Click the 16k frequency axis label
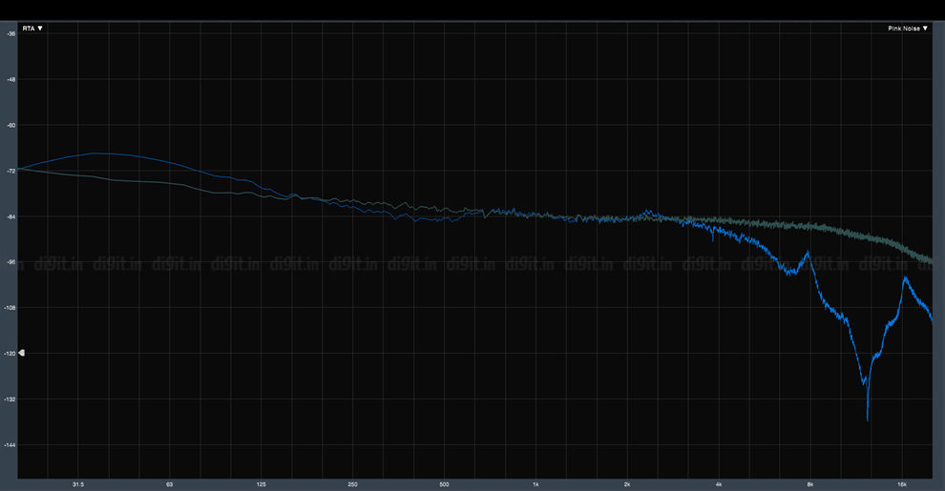Viewport: 945px width, 491px height. (902, 484)
